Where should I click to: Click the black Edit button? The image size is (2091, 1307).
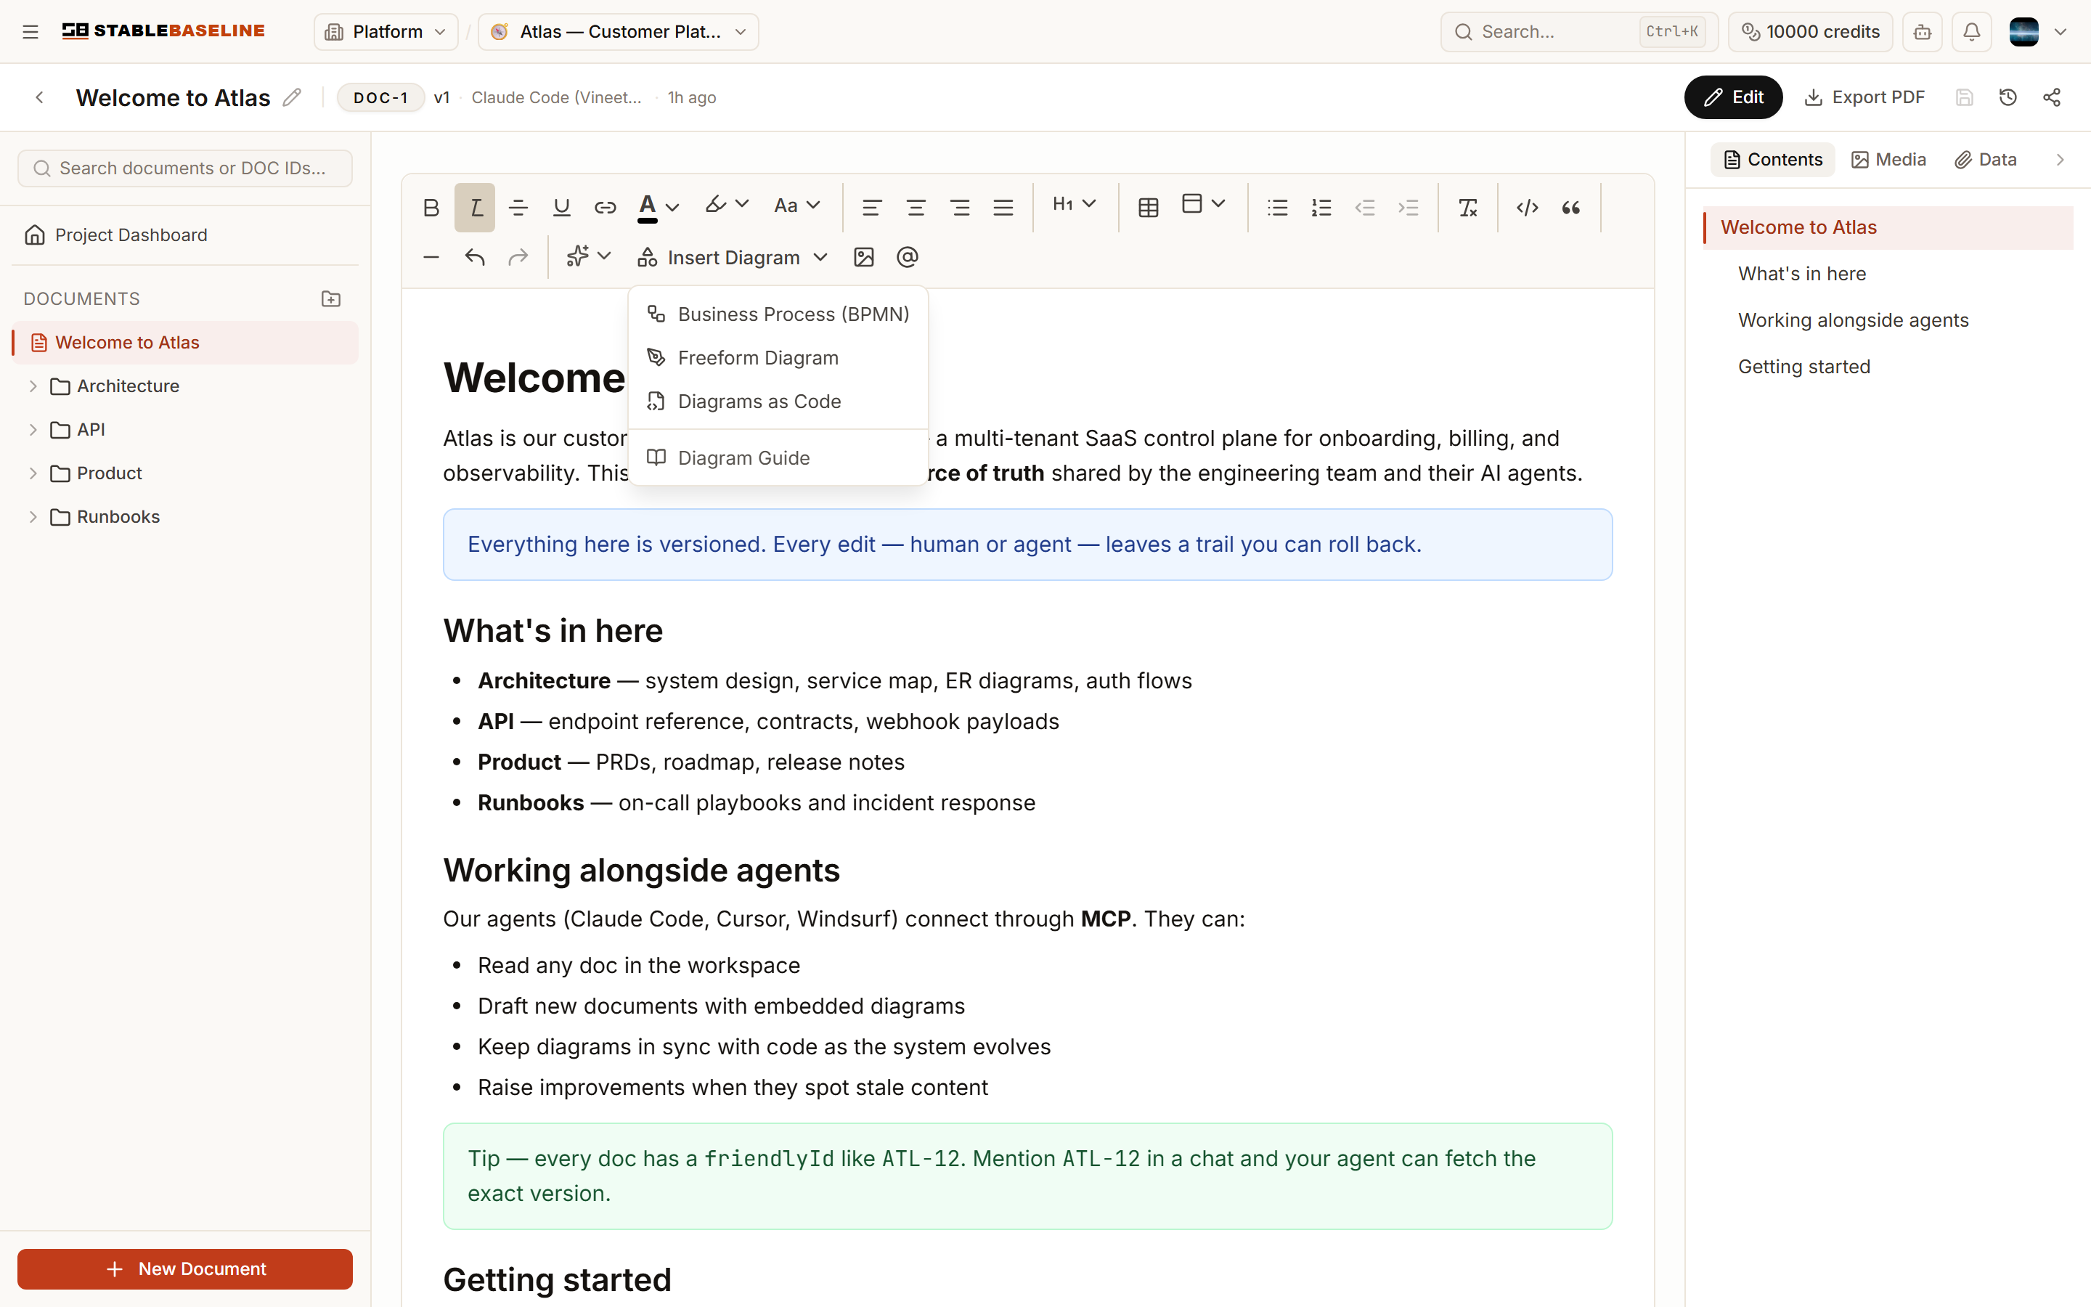click(x=1733, y=98)
